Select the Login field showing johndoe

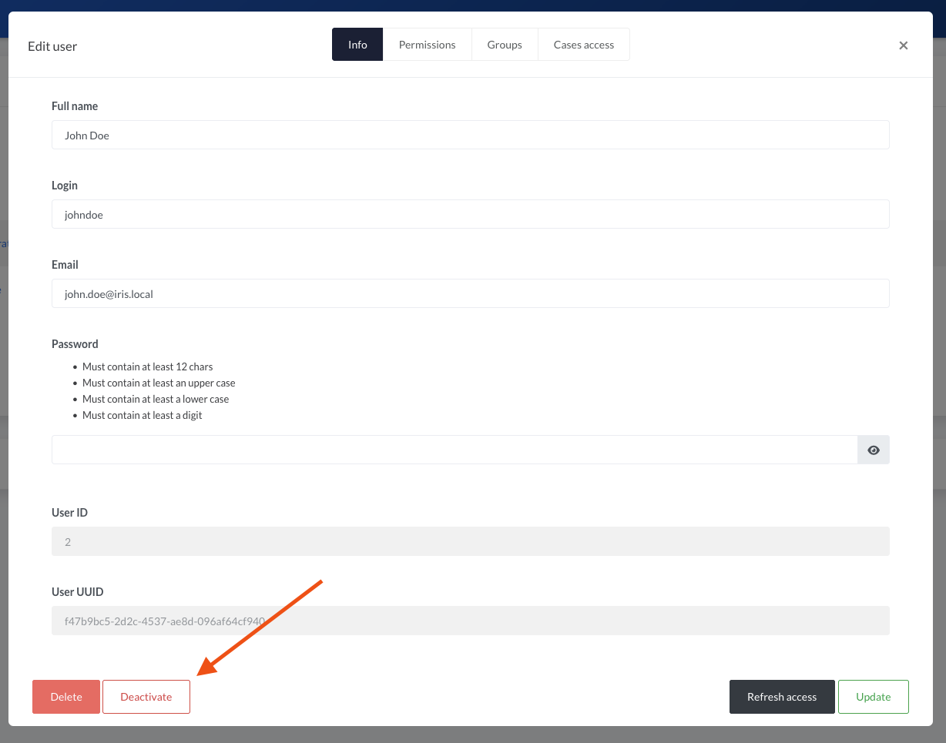pos(470,214)
